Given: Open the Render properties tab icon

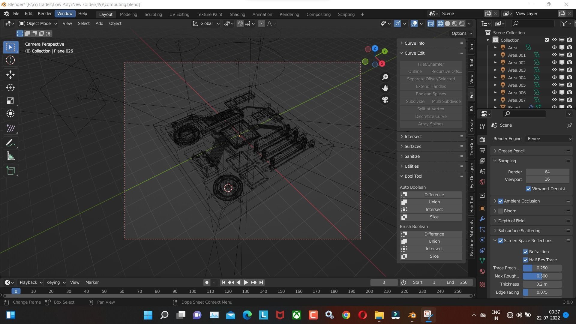Looking at the screenshot, I should point(482,140).
